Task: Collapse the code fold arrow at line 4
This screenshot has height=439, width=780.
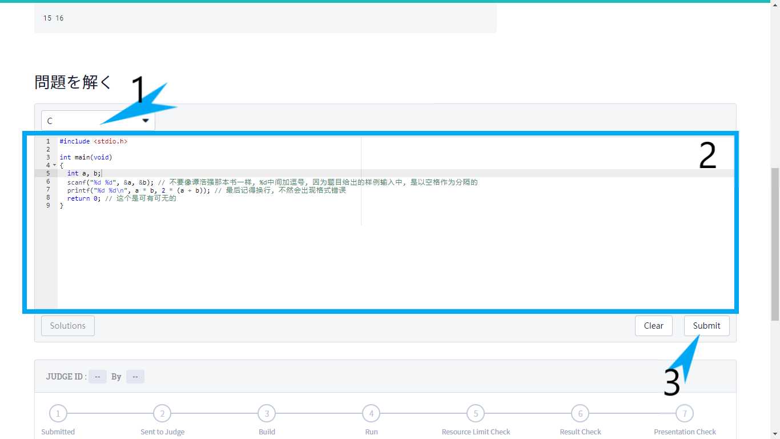Action: tap(54, 165)
